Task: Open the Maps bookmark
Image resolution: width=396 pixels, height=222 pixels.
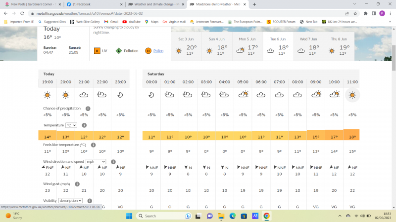Action: (x=152, y=22)
